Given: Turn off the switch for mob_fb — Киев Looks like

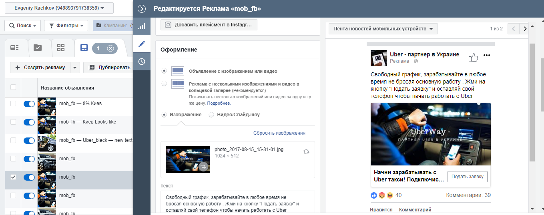Looking at the screenshot, I should tap(29, 122).
